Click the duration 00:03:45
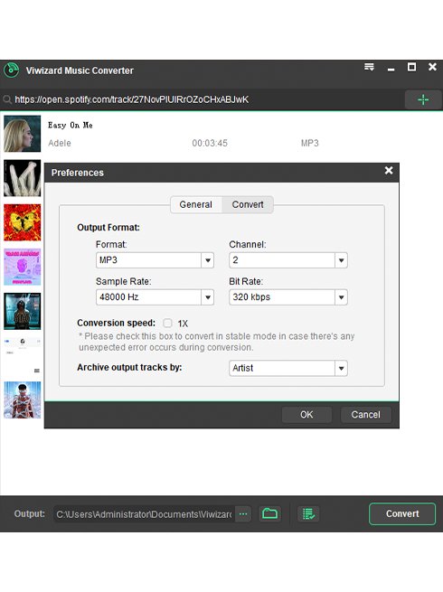443x592 pixels. [x=210, y=143]
